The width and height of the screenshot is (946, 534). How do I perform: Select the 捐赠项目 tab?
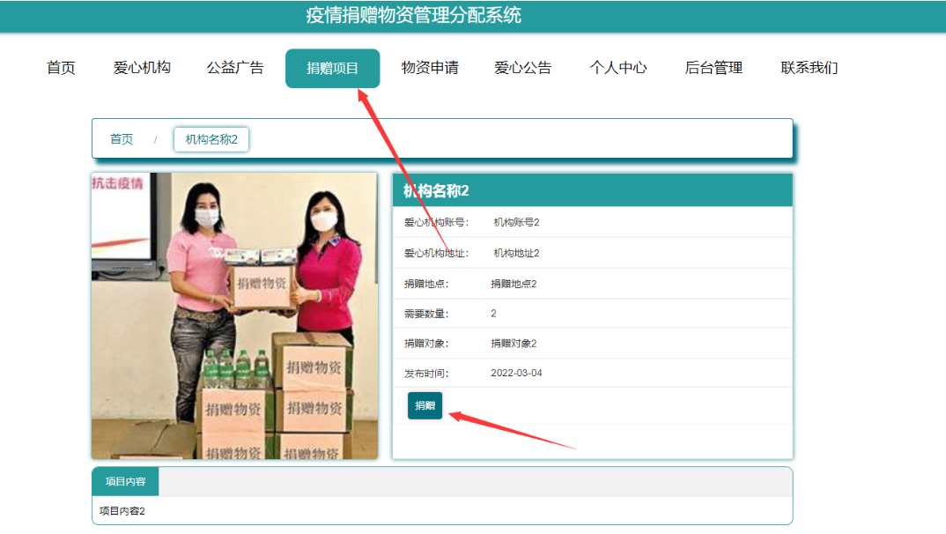332,68
